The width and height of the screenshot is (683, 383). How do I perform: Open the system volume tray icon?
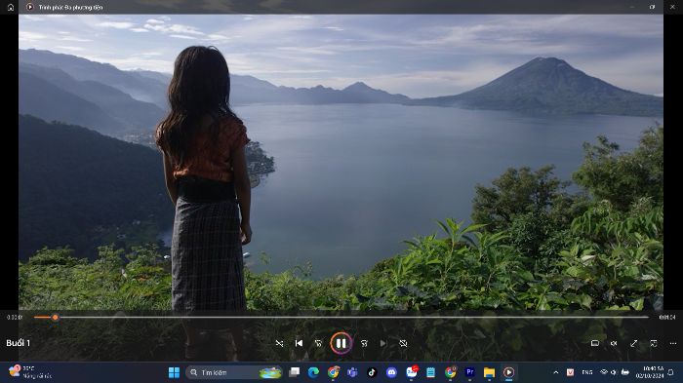pos(614,372)
